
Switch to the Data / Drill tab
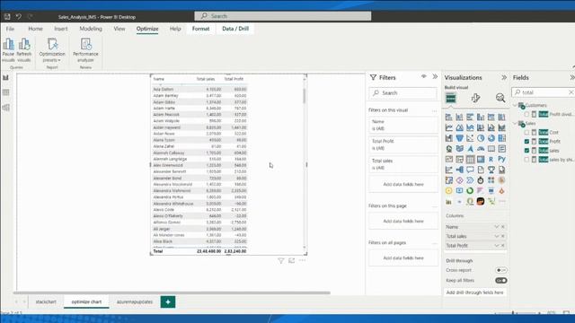tap(235, 29)
